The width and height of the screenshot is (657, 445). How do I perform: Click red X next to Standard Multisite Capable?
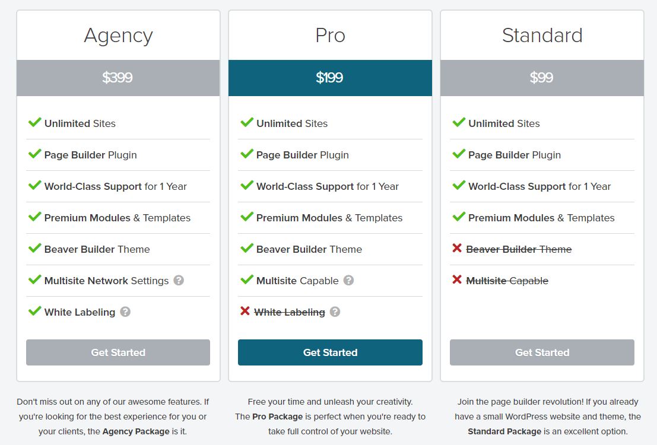point(457,279)
